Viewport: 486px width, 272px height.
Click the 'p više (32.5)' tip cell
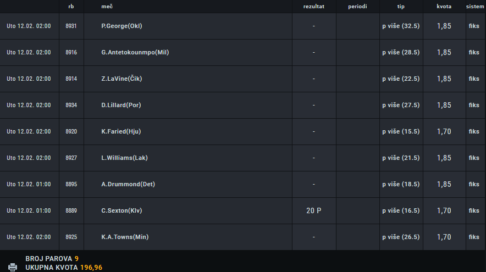click(401, 26)
